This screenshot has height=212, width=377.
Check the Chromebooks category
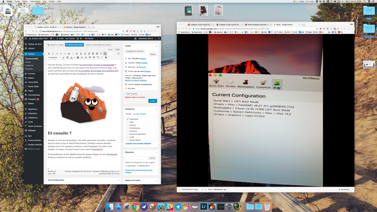128,128
